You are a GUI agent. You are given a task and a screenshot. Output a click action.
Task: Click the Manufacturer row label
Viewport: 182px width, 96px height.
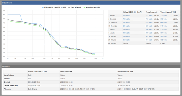coord(9,75)
